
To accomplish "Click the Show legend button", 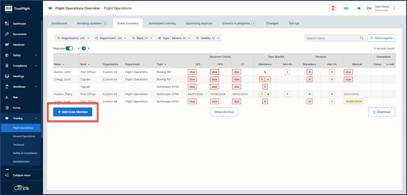I will point(381,38).
